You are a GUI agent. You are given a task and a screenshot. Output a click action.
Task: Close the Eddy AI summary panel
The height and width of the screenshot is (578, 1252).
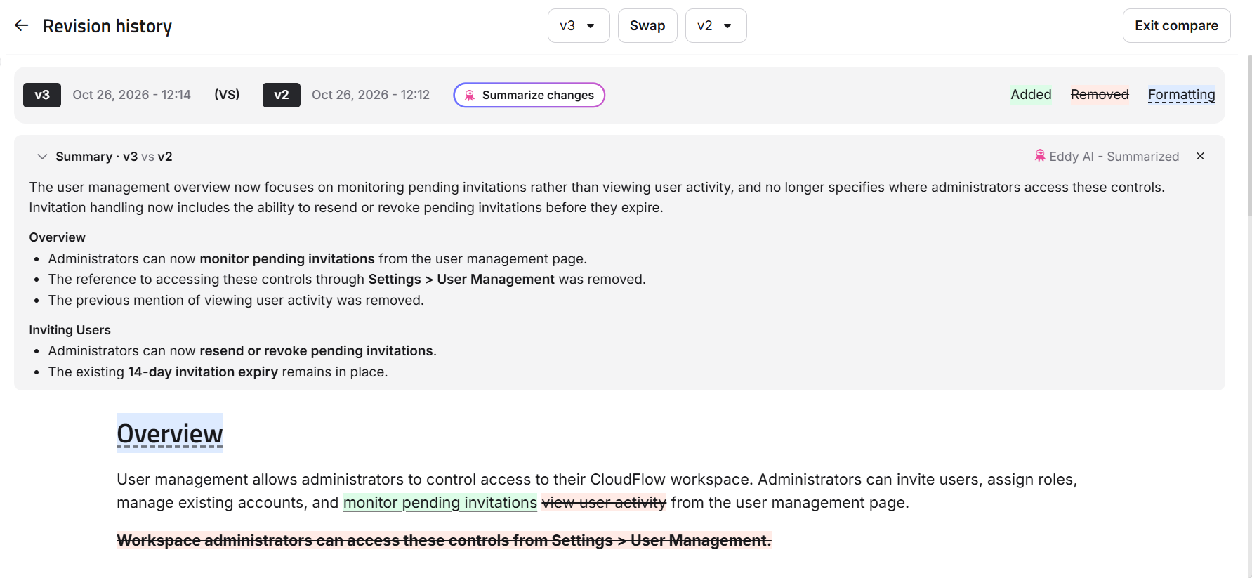click(1200, 156)
